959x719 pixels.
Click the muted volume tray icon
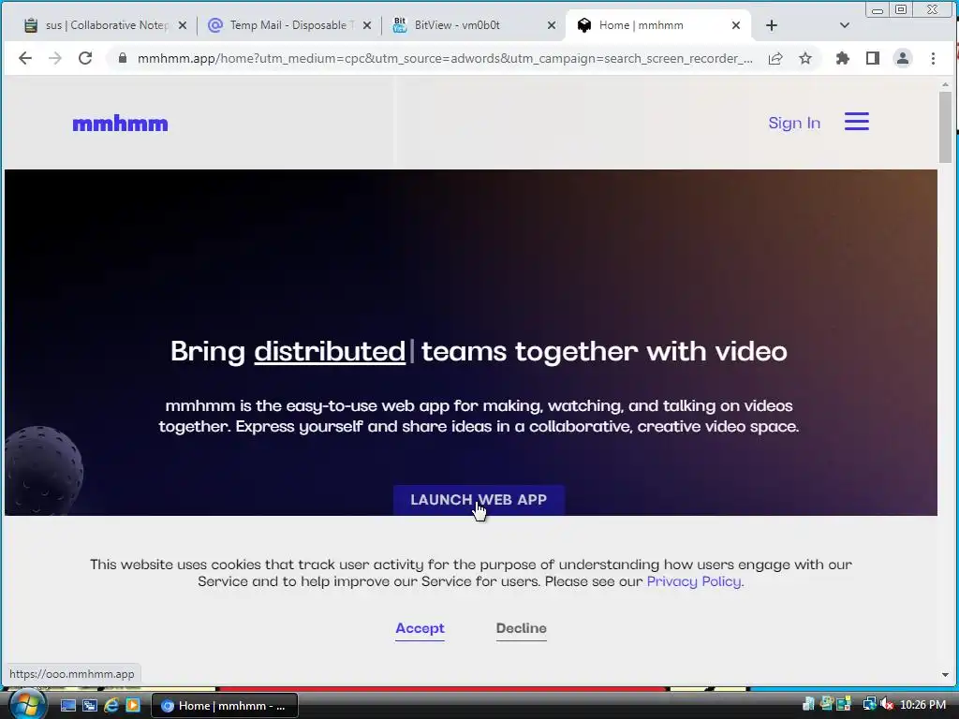pyautogui.click(x=887, y=704)
